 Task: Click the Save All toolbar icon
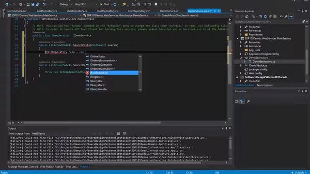click(38, 4)
